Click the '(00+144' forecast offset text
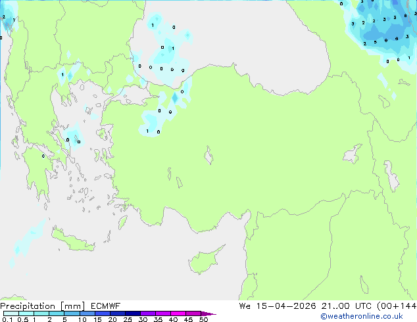Viewport: 417px width, 322px height. (397, 306)
